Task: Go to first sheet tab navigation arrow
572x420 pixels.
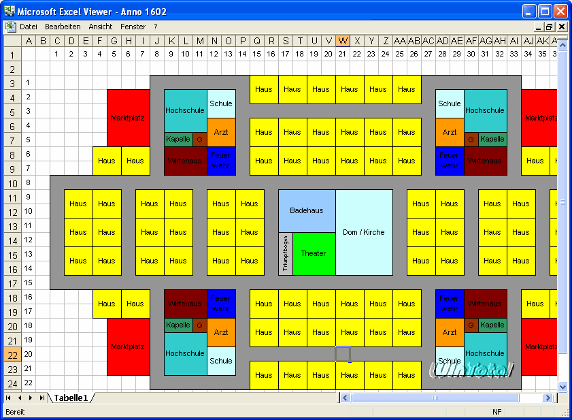Action: [x=8, y=398]
